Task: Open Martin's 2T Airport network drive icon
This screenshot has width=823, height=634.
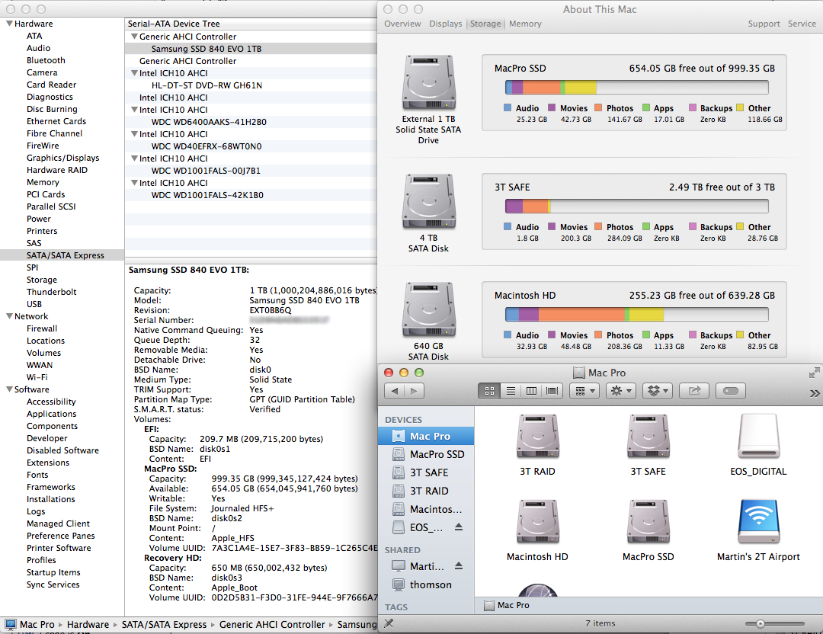Action: coord(758,522)
